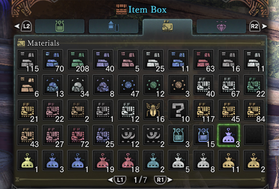The height and width of the screenshot is (189, 279).
Task: Select the horn item with 12
Action: click(128, 135)
